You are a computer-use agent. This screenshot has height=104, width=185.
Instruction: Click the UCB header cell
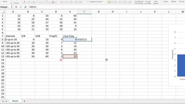click(42, 36)
